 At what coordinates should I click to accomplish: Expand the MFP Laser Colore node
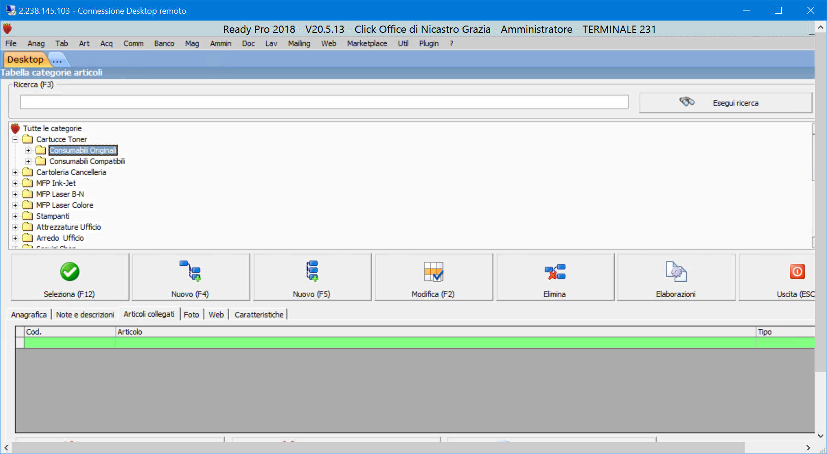coord(15,205)
